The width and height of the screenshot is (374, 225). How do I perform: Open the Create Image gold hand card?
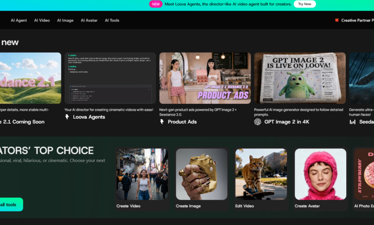click(x=201, y=174)
